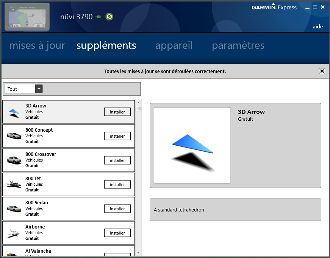This screenshot has width=330, height=258.
Task: Click the large 3D Arrow preview image
Action: pyautogui.click(x=192, y=146)
